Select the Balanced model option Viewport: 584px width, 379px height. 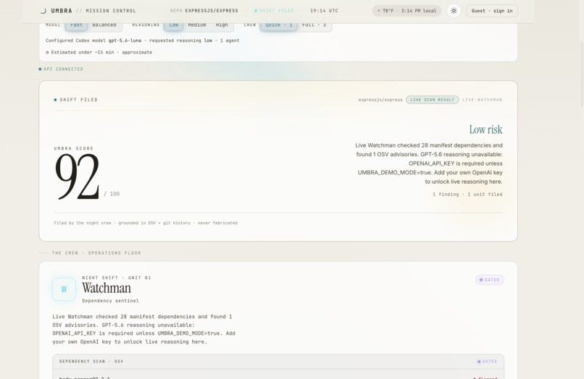pos(104,25)
